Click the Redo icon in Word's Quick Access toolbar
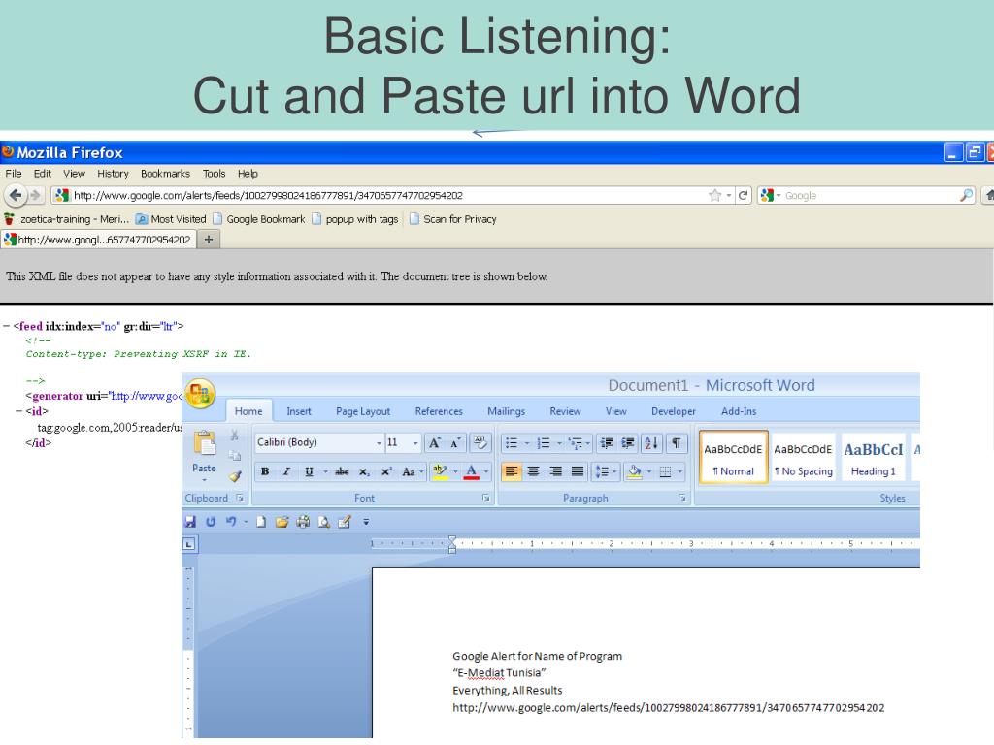 [x=211, y=522]
